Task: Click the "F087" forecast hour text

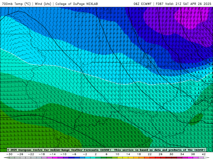Action: 160,4
